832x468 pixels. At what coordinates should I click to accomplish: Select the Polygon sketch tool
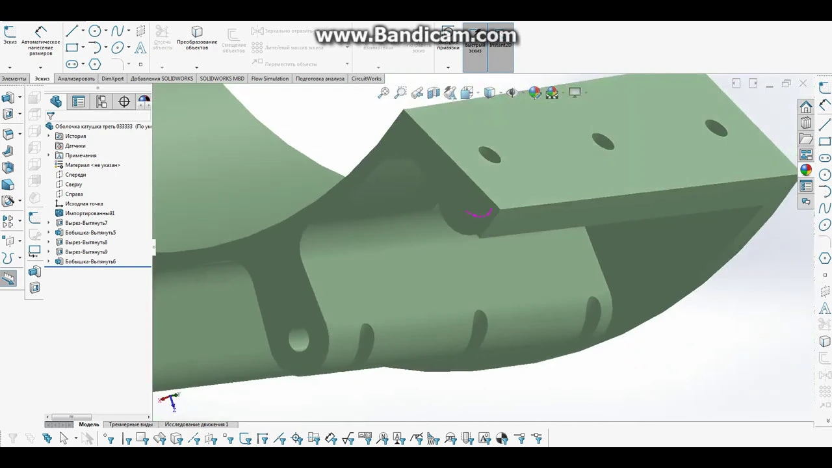click(95, 64)
